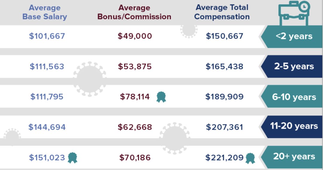Click the award ribbon beside $151,023
The width and height of the screenshot is (323, 170).
click(72, 157)
